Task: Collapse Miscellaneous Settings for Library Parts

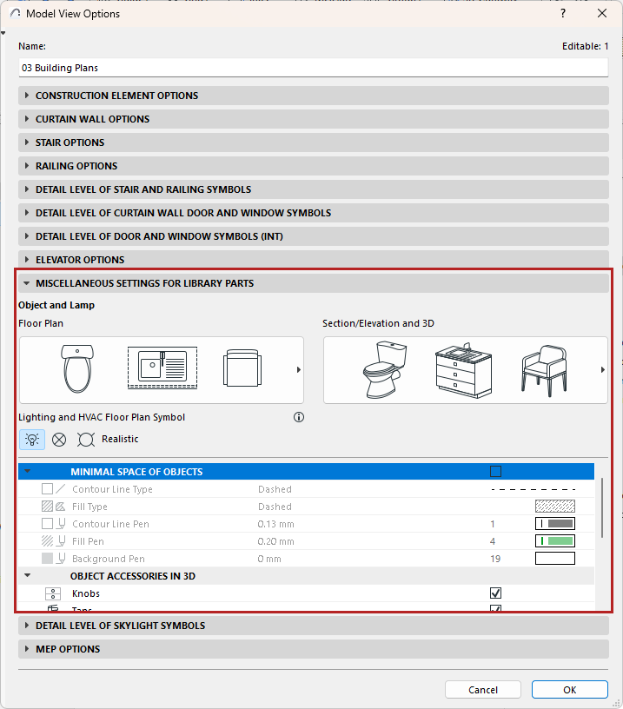Action: click(314, 283)
